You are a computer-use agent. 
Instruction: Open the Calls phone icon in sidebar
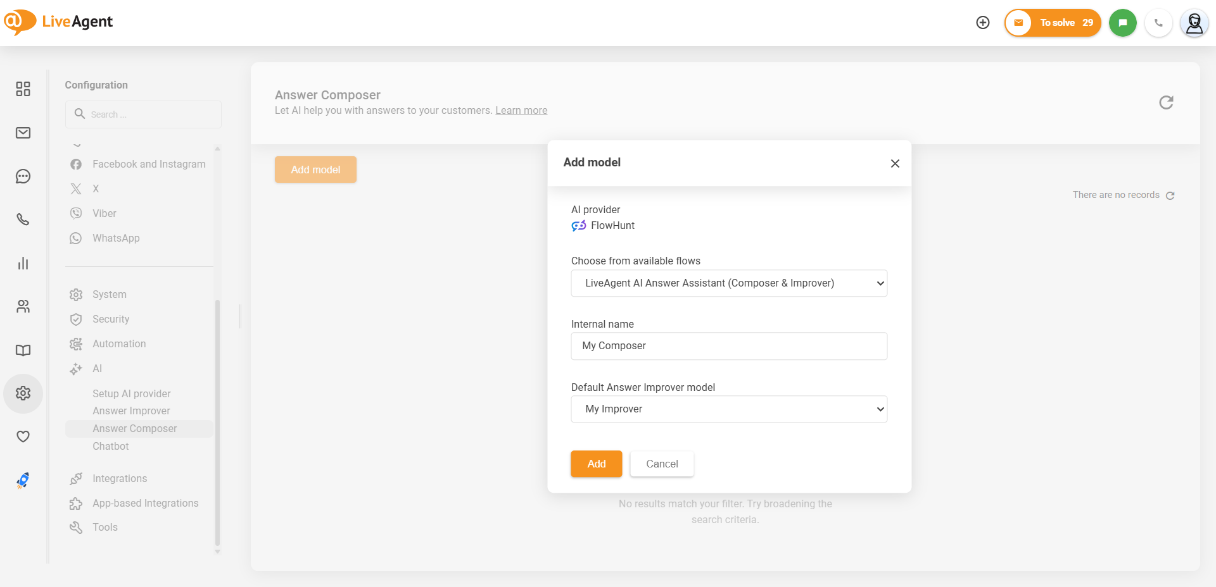(23, 219)
